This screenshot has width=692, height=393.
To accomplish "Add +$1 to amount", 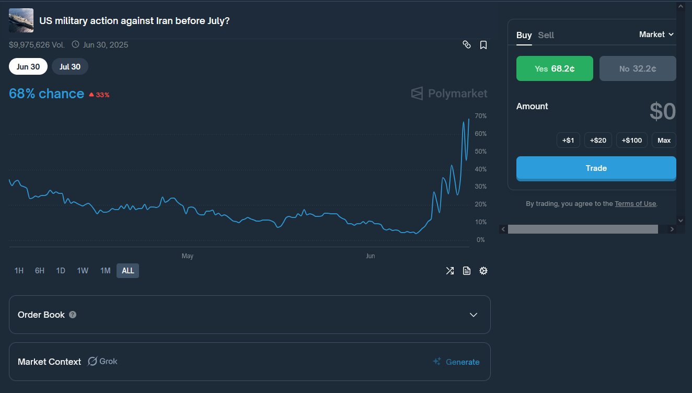I will click(568, 140).
